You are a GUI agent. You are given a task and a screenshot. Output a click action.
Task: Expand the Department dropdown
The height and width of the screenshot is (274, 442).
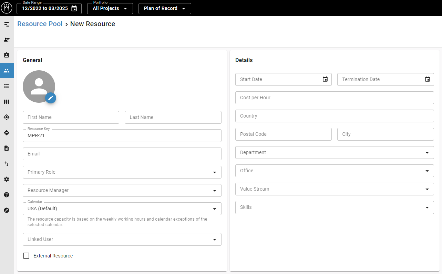pyautogui.click(x=335, y=152)
